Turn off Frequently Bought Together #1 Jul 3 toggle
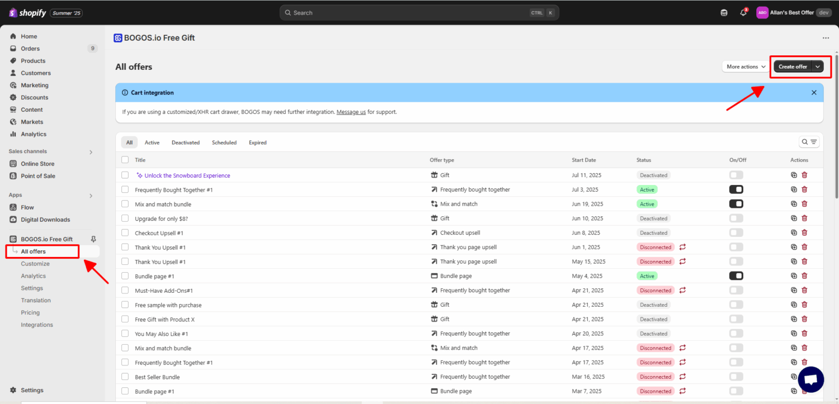839x404 pixels. 736,189
